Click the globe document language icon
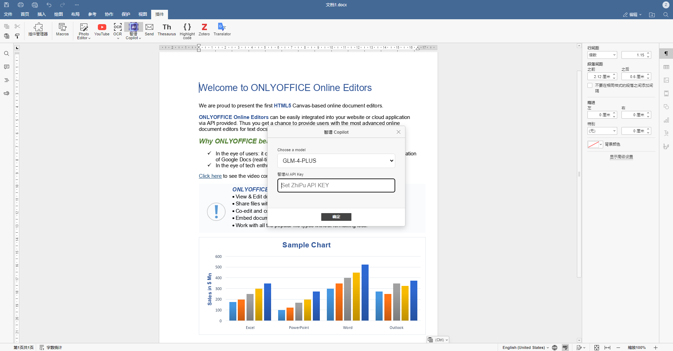Viewport: 673px width, 351px height. pos(554,348)
